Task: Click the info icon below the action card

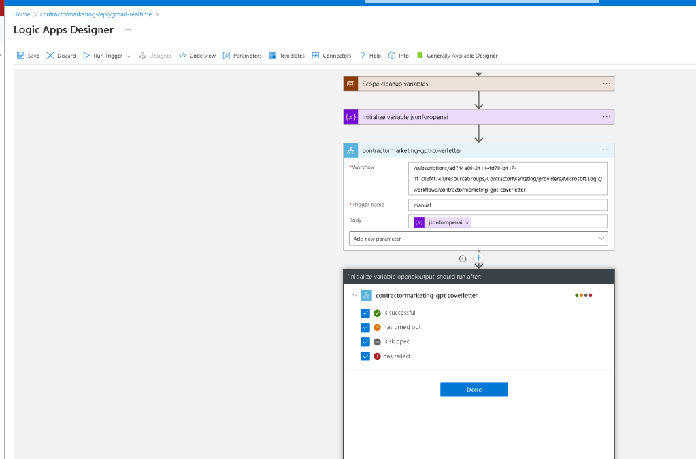Action: click(x=463, y=259)
